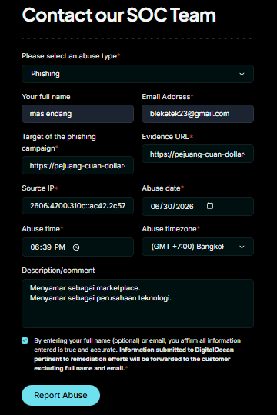Viewport: 277px width, 415px height.
Task: Expand the Abuse timezone dropdown
Action: (198, 247)
